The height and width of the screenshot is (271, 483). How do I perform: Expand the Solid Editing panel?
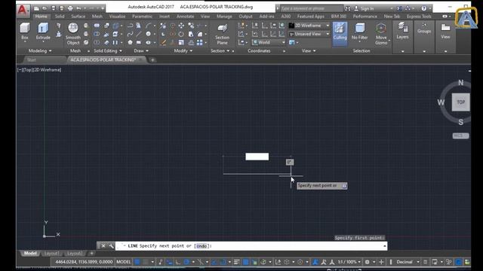108,50
